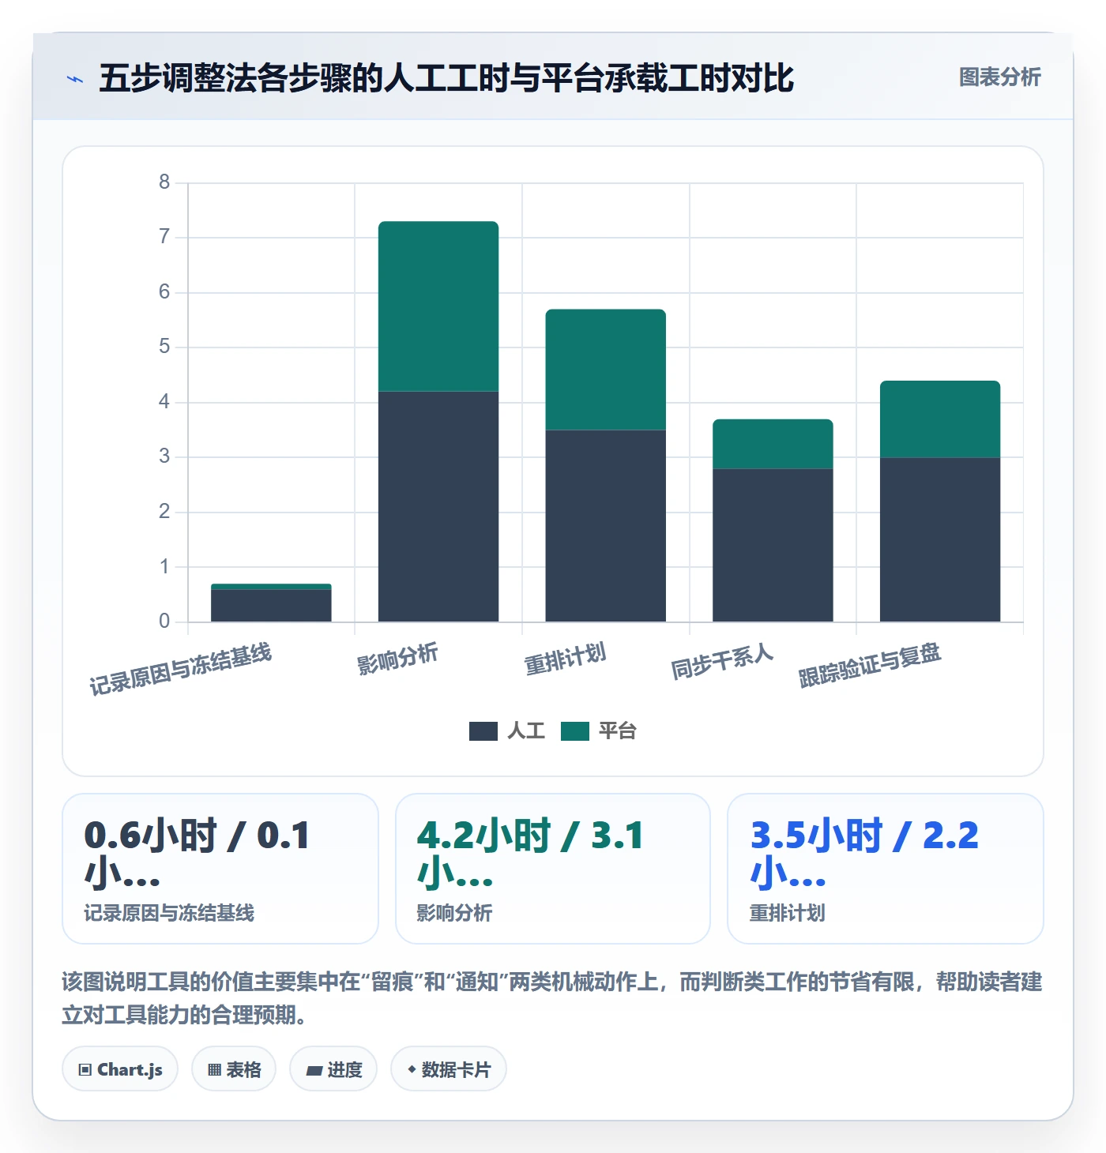Click the Chart.js tag chip
The image size is (1106, 1153).
point(120,1069)
